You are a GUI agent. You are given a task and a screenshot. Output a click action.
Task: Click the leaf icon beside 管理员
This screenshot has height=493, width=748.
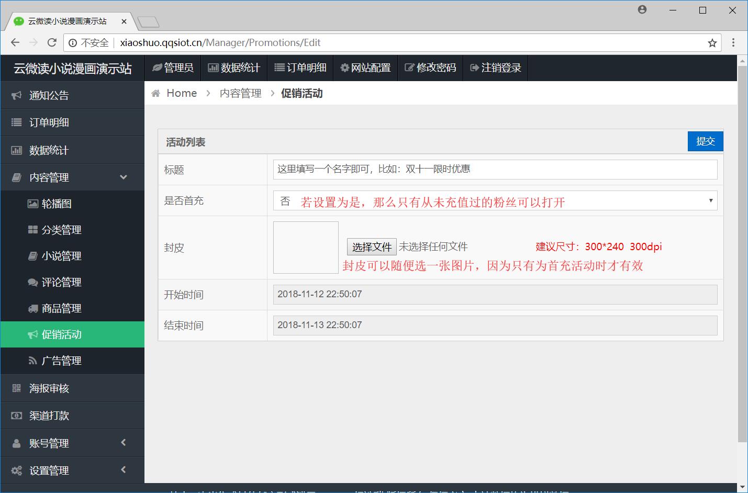point(157,68)
